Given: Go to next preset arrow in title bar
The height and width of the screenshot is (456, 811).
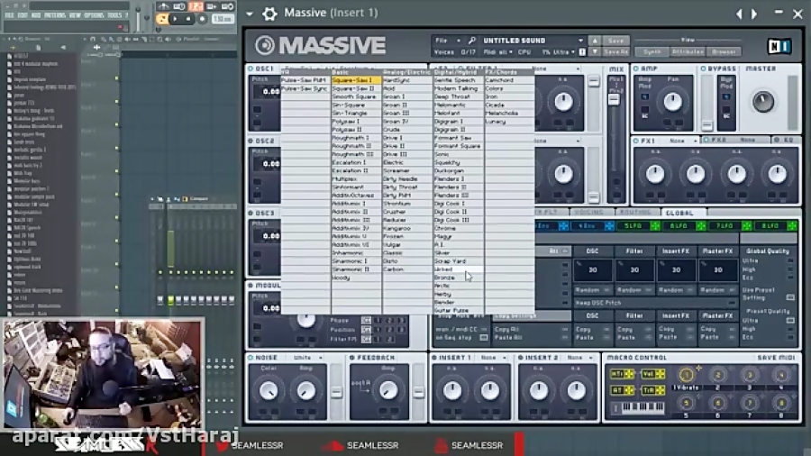Looking at the screenshot, I should coord(754,14).
